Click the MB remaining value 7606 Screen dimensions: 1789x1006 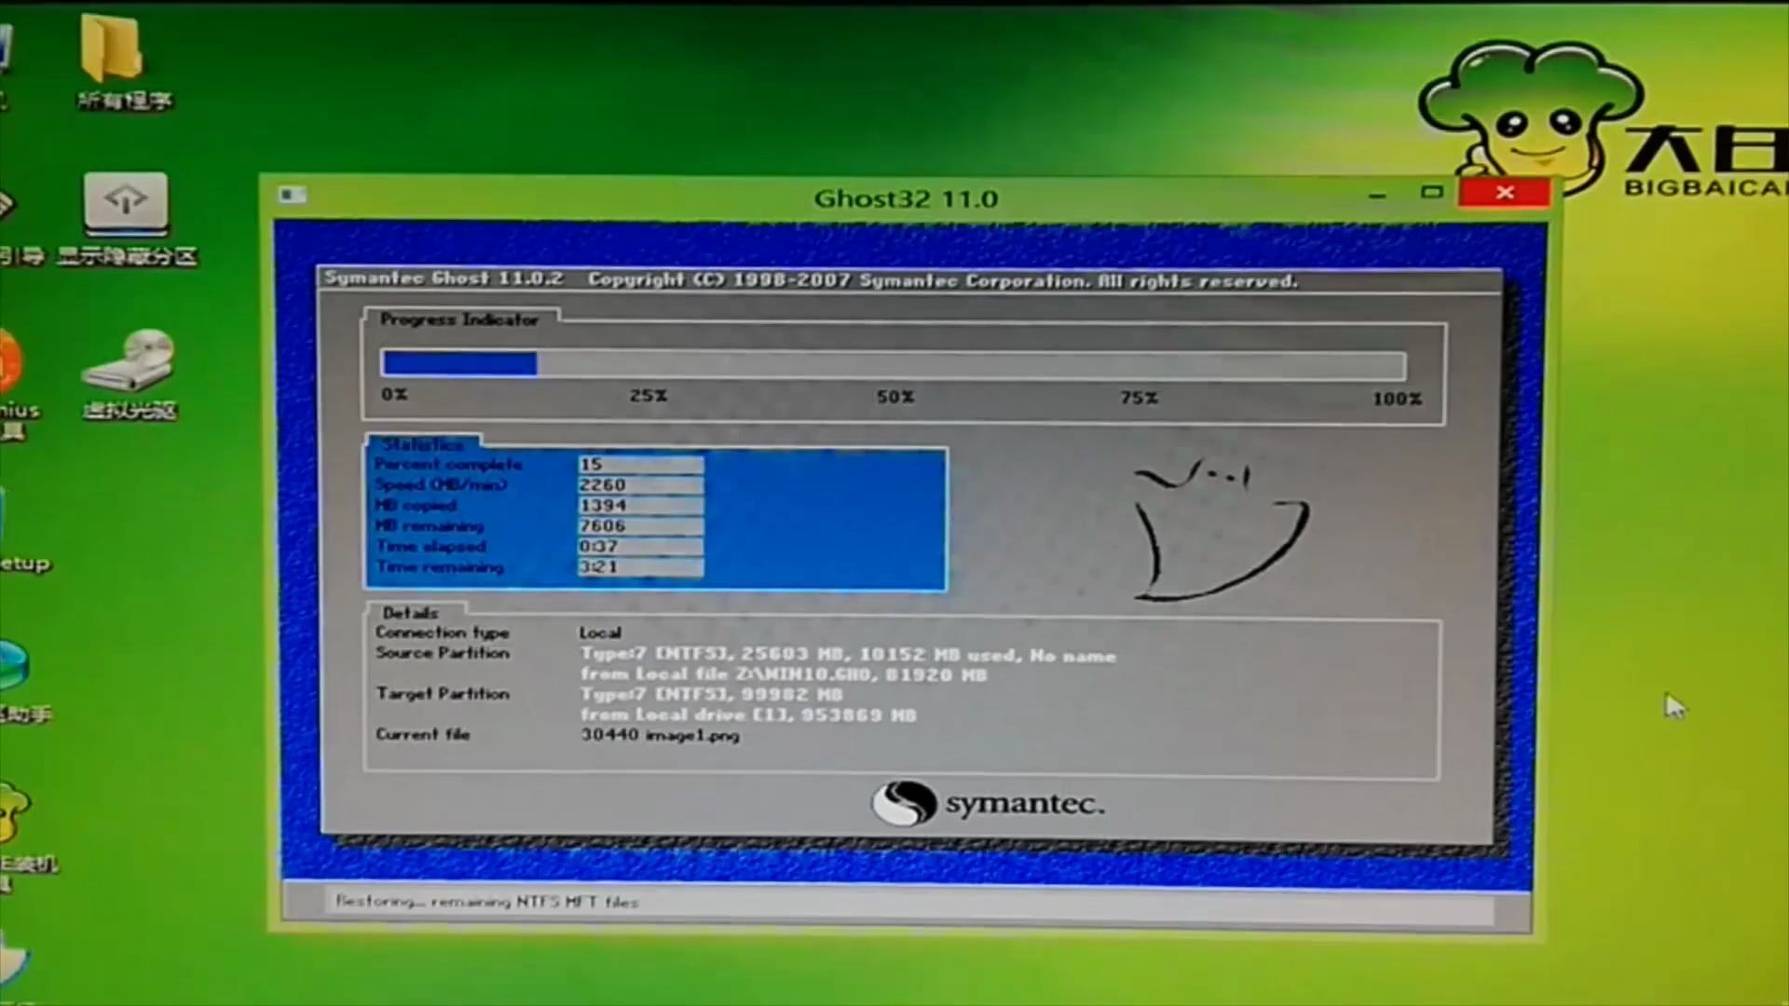pos(640,525)
